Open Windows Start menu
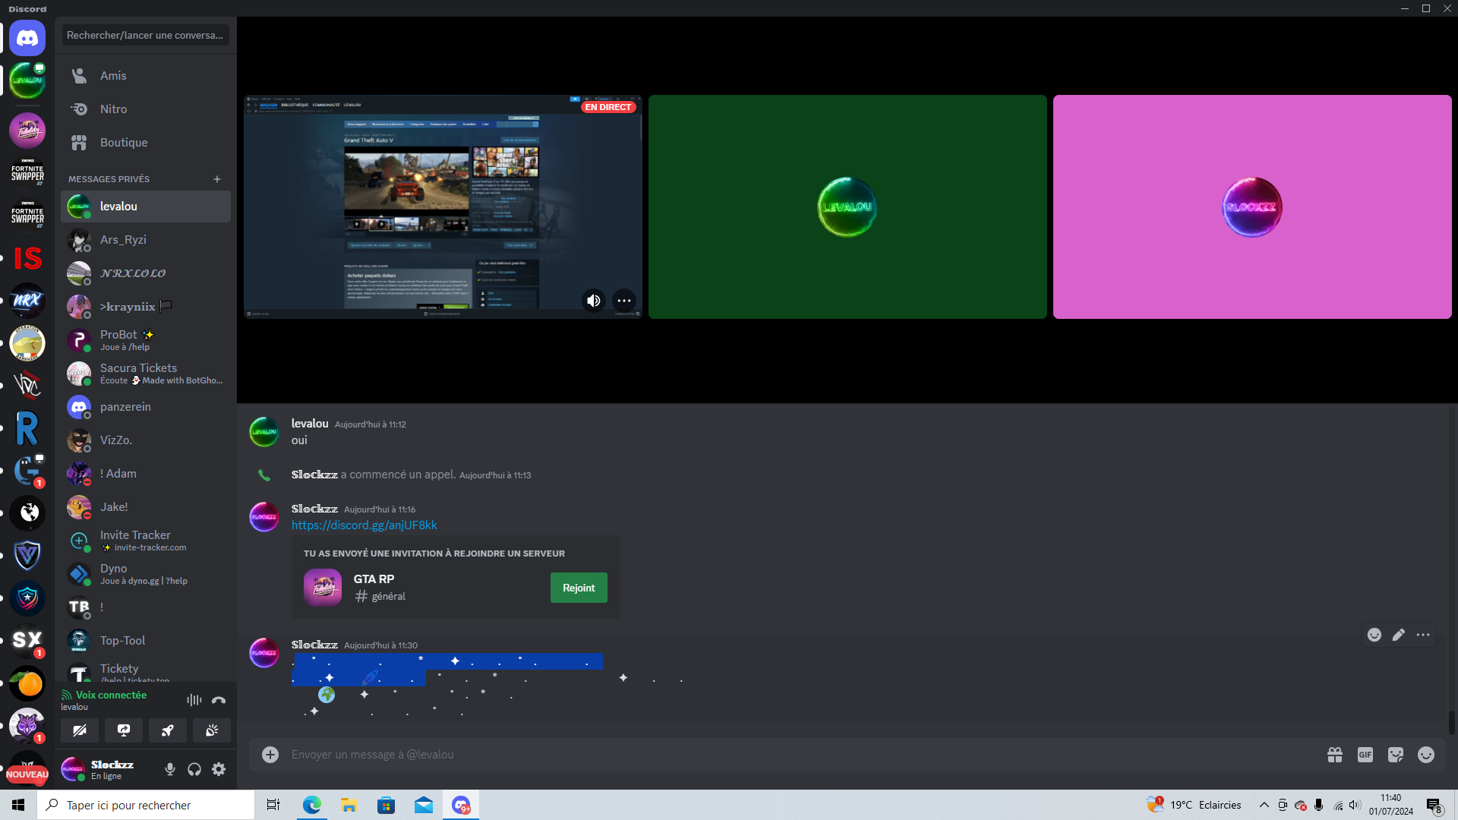The width and height of the screenshot is (1458, 820). tap(18, 805)
